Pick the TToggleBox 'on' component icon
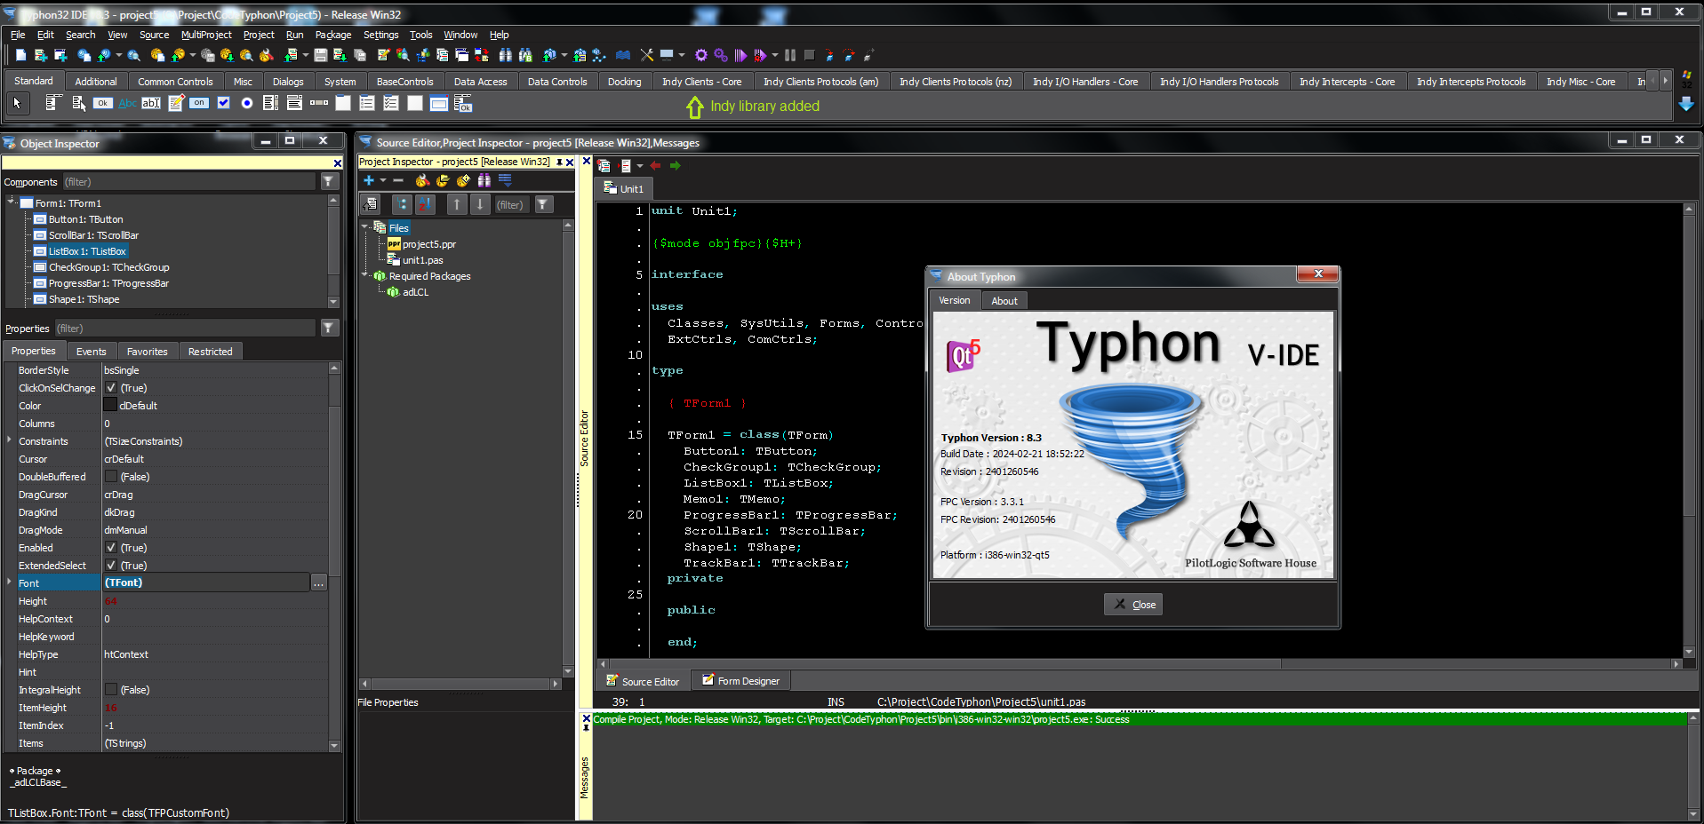 [199, 103]
